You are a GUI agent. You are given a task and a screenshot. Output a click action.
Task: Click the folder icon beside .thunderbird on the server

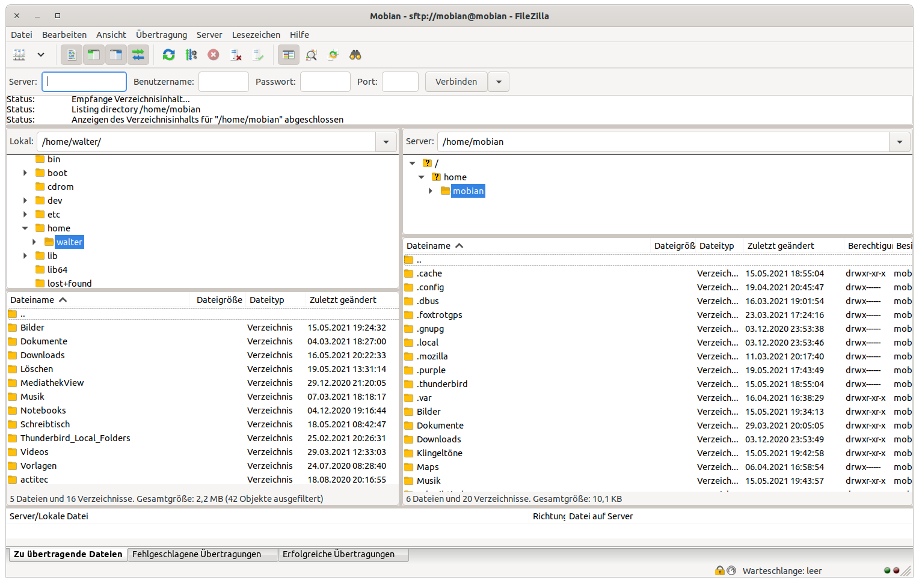(409, 384)
